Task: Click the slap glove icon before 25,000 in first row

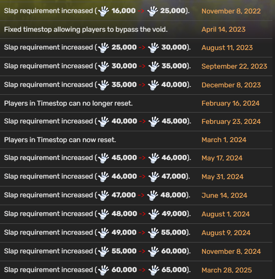Action: [152, 11]
